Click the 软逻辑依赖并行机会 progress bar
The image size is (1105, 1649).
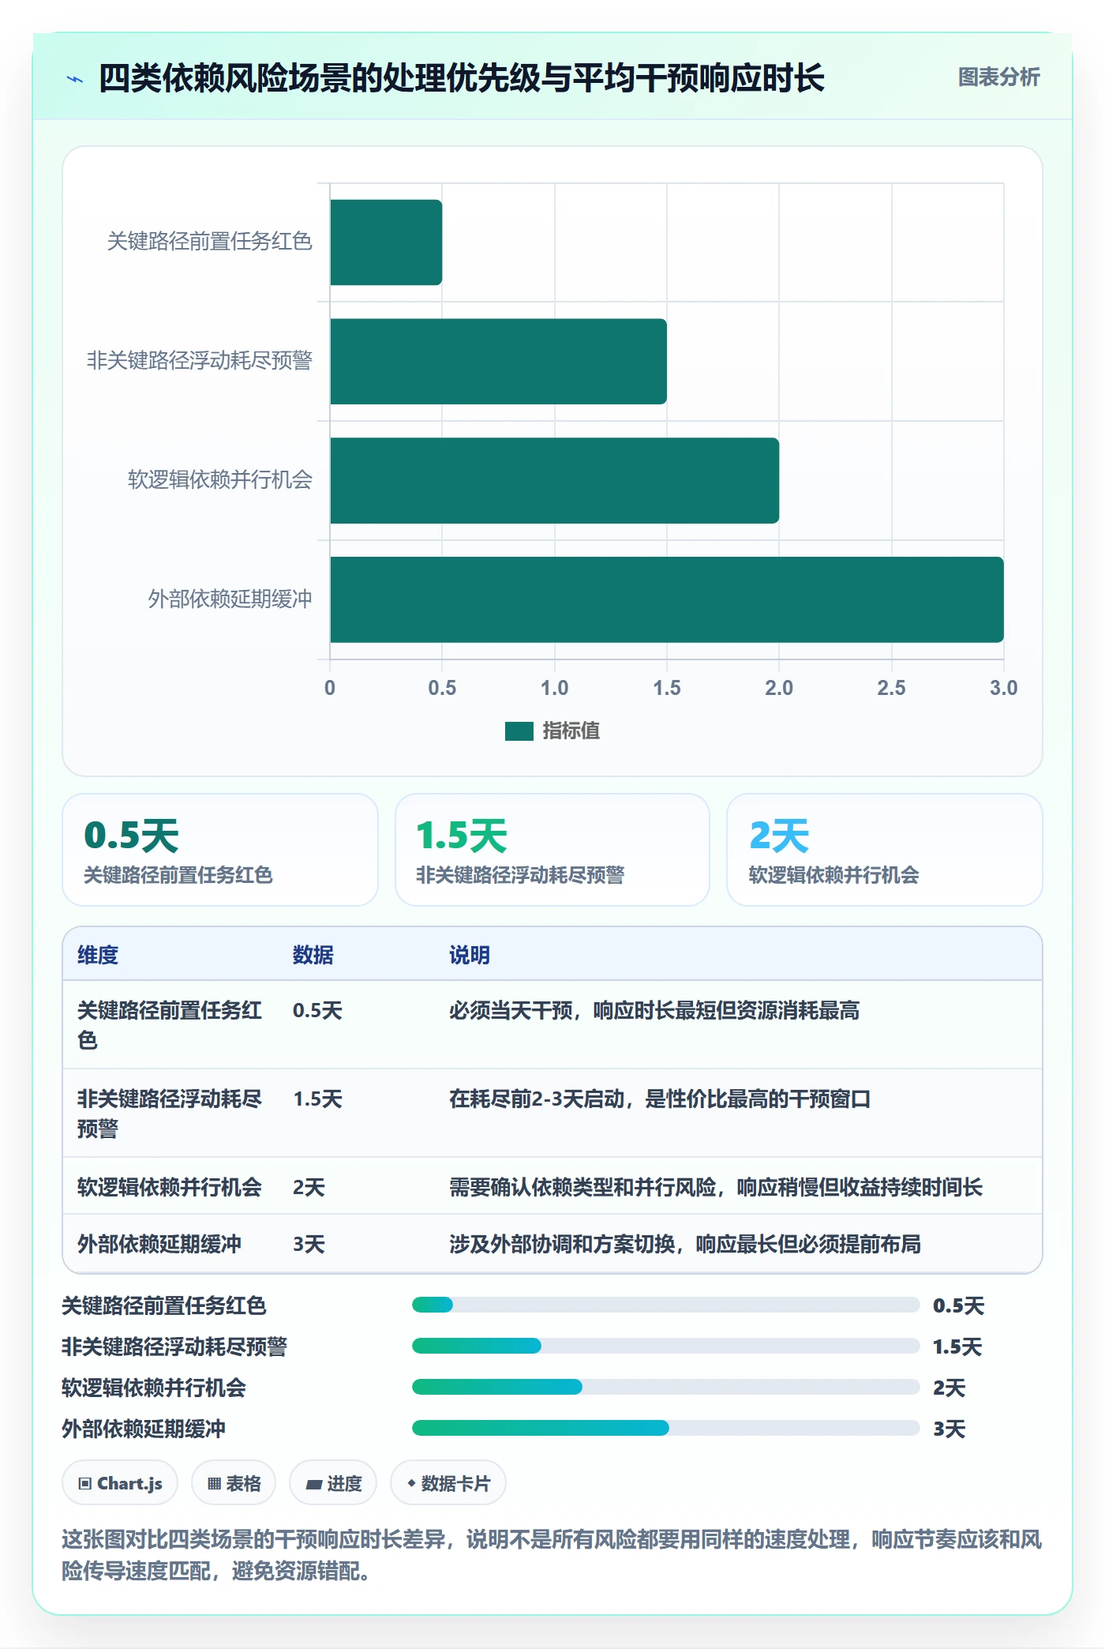[665, 1387]
